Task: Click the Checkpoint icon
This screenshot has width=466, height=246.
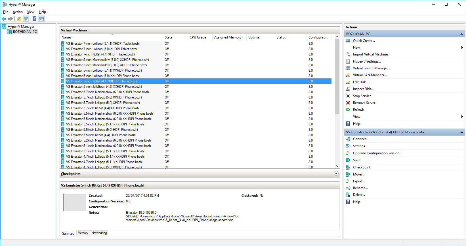Action: point(348,167)
